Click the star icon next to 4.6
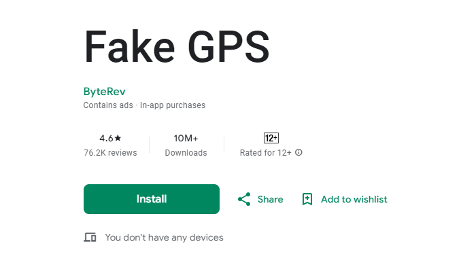 [x=117, y=138]
